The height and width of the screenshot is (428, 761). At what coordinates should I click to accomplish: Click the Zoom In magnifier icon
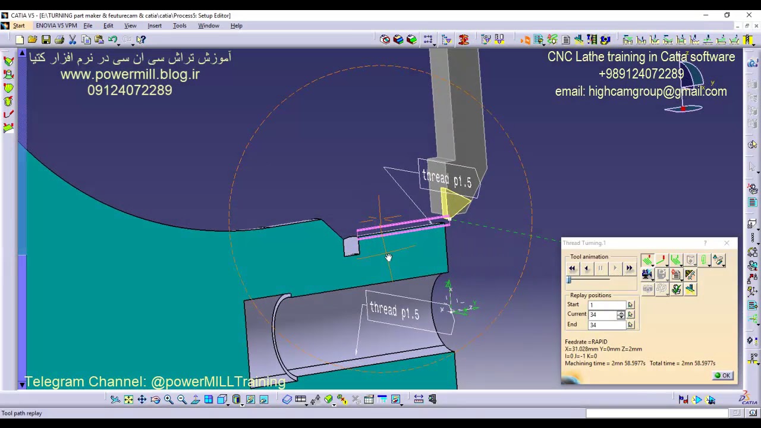point(169,399)
